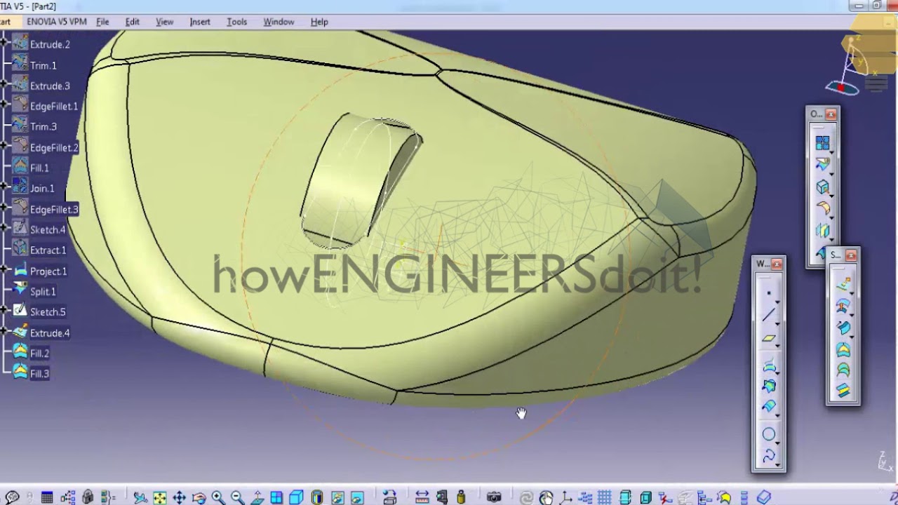The image size is (898, 505).
Task: Open the Spline tool dropdown arrow
Action: (x=777, y=464)
